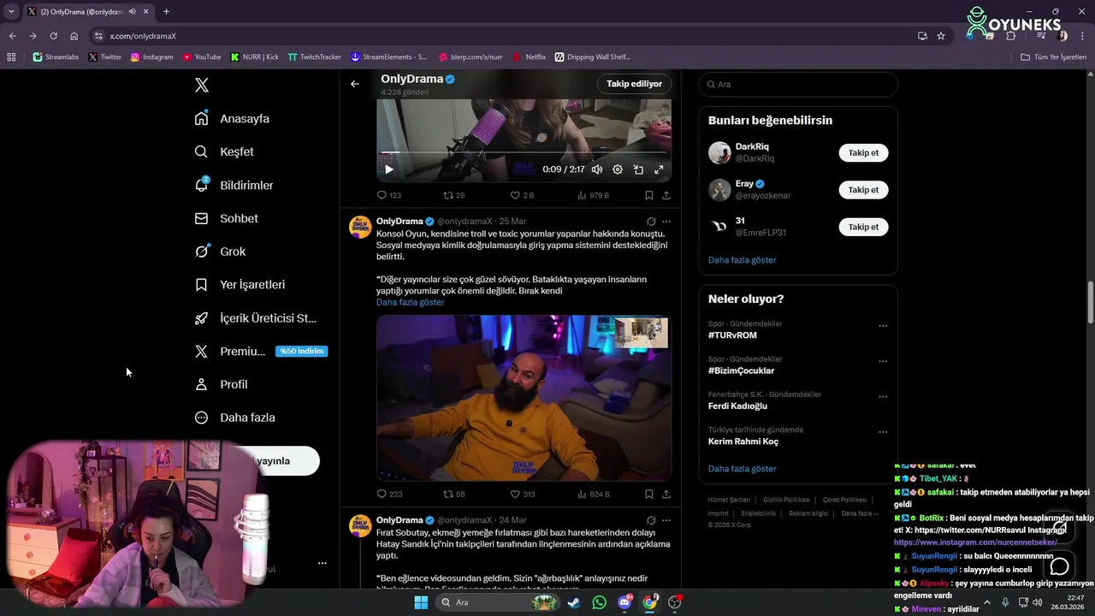This screenshot has height=616, width=1095.
Task: Open Steam from the taskbar
Action: tap(573, 602)
